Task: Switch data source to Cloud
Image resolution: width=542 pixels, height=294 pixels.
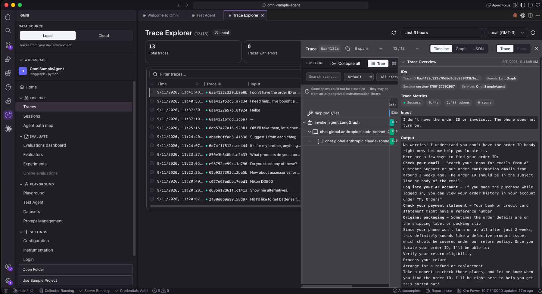Action: (104, 36)
